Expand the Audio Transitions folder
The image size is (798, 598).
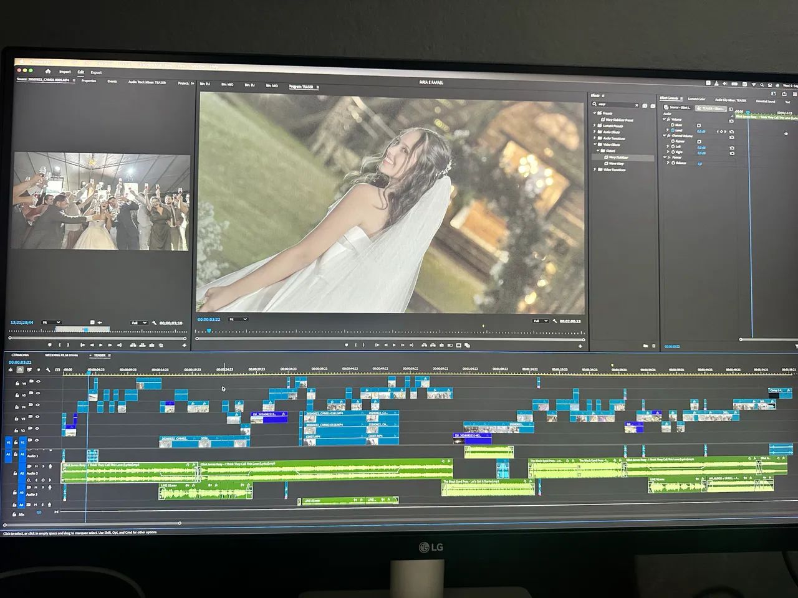(x=594, y=138)
